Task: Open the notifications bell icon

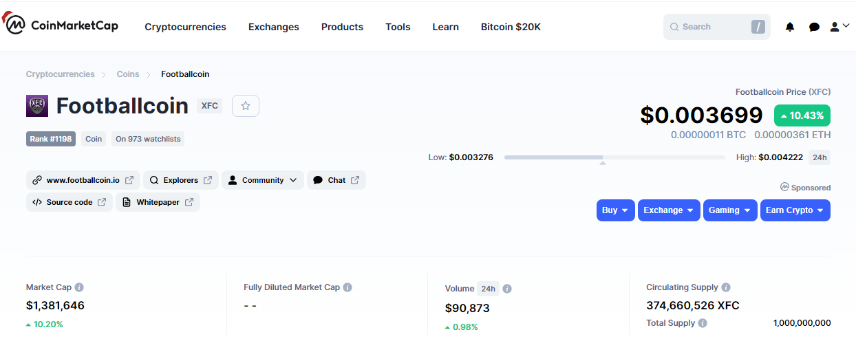Action: (x=790, y=27)
